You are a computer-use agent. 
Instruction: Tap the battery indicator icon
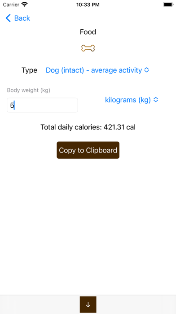[x=168, y=5]
